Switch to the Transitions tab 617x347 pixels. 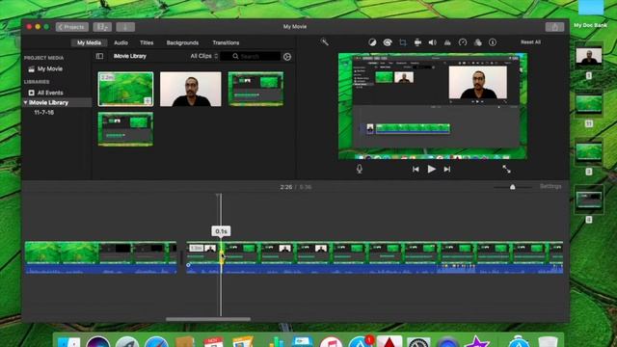[226, 42]
